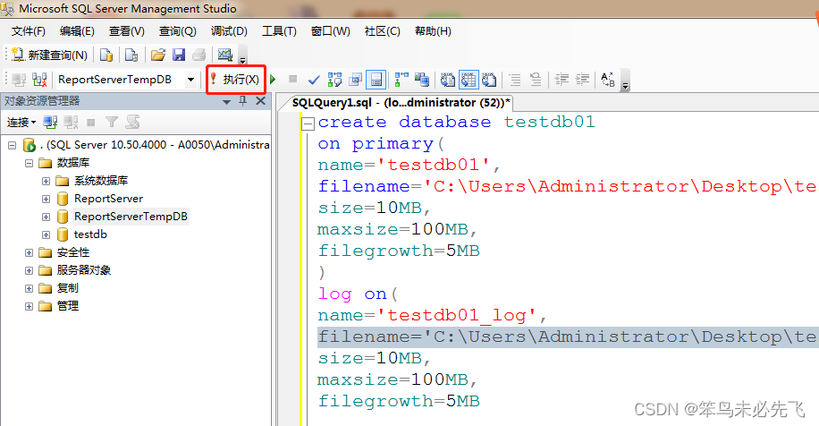
Task: Click the Cancel Executing Query stop icon
Action: [x=293, y=79]
